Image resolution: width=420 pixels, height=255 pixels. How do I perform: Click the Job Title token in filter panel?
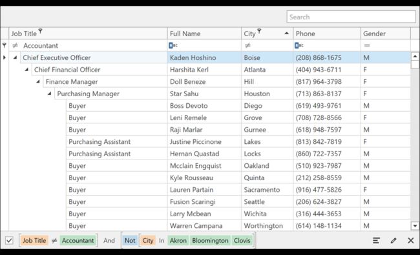point(34,240)
